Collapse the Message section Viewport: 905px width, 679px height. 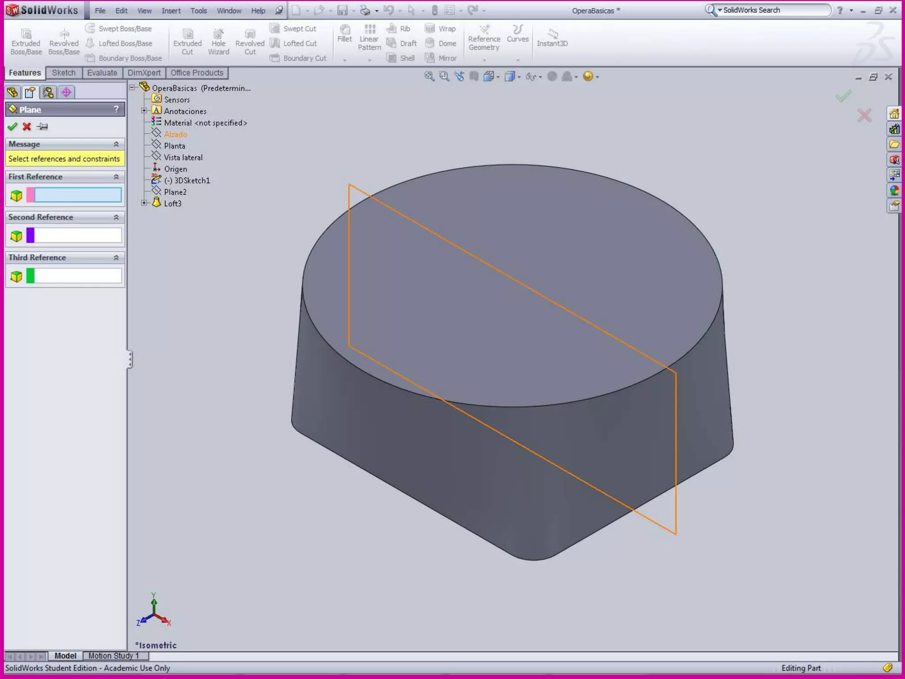click(116, 144)
